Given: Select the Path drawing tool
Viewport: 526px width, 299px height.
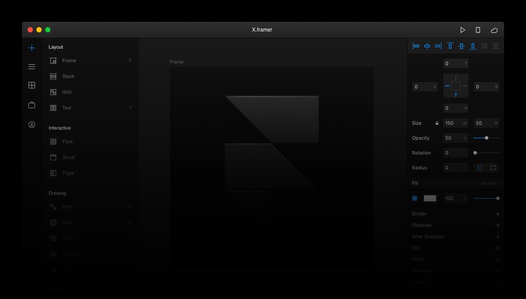Looking at the screenshot, I should pyautogui.click(x=90, y=207).
